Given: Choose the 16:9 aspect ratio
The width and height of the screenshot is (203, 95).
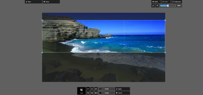Looking at the screenshot, I should coord(96,93).
